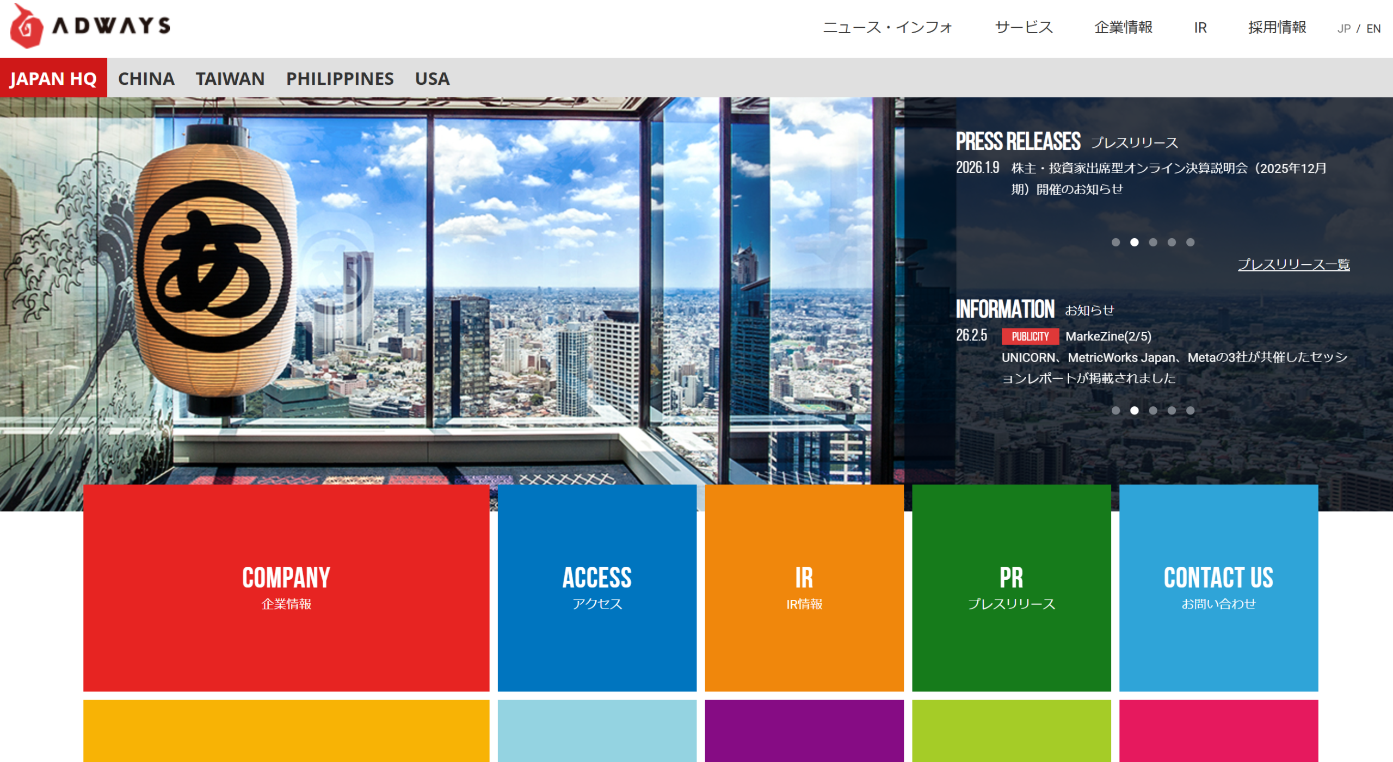
Task: Click the red PUBLICITY tag badge
Action: coord(1030,337)
